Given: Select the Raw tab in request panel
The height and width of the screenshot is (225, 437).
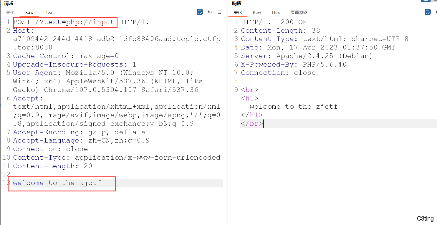Looking at the screenshot, I should click(x=29, y=12).
